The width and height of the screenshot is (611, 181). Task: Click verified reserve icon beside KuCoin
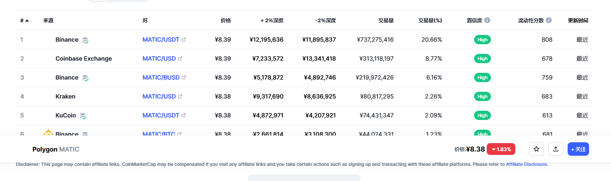tap(83, 116)
